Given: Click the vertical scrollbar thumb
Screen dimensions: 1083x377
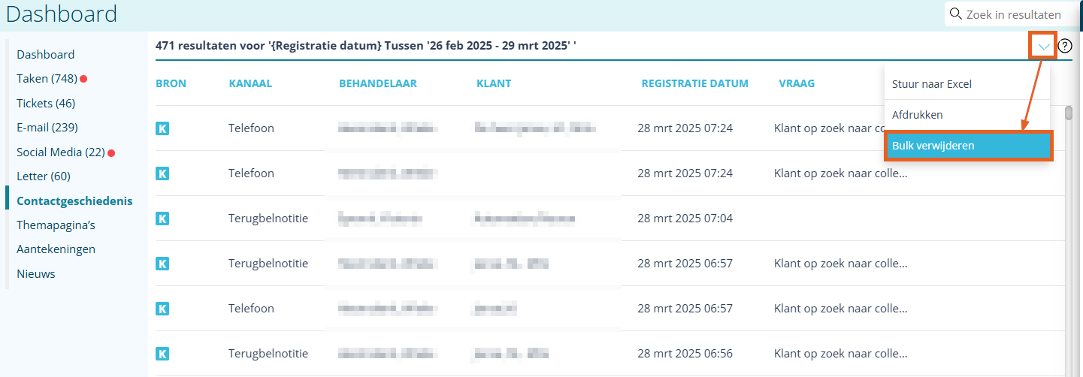Looking at the screenshot, I should click(x=1069, y=114).
